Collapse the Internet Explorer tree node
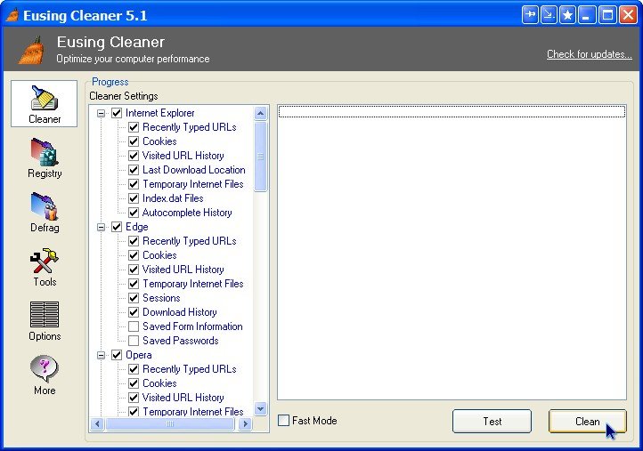The height and width of the screenshot is (451, 643). coord(101,113)
